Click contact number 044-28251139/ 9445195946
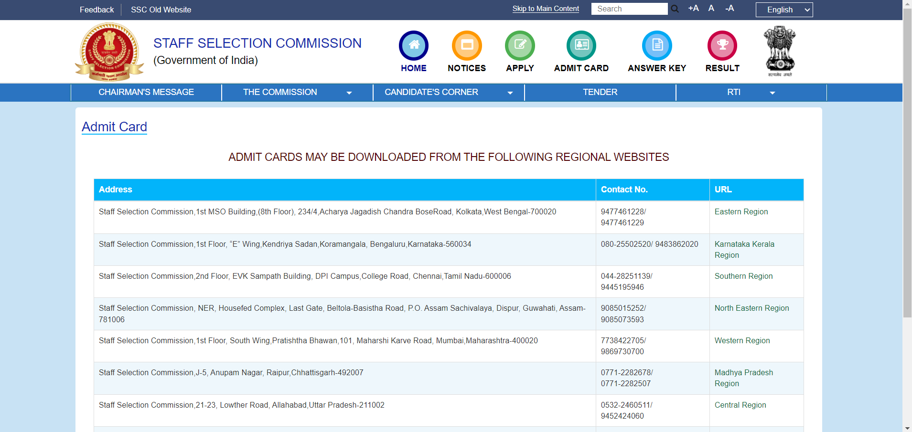912x432 pixels. pos(626,282)
